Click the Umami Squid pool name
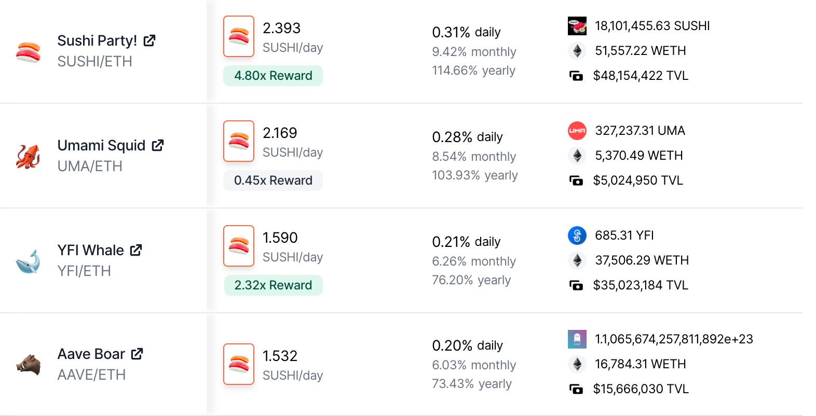816x416 pixels. point(101,145)
